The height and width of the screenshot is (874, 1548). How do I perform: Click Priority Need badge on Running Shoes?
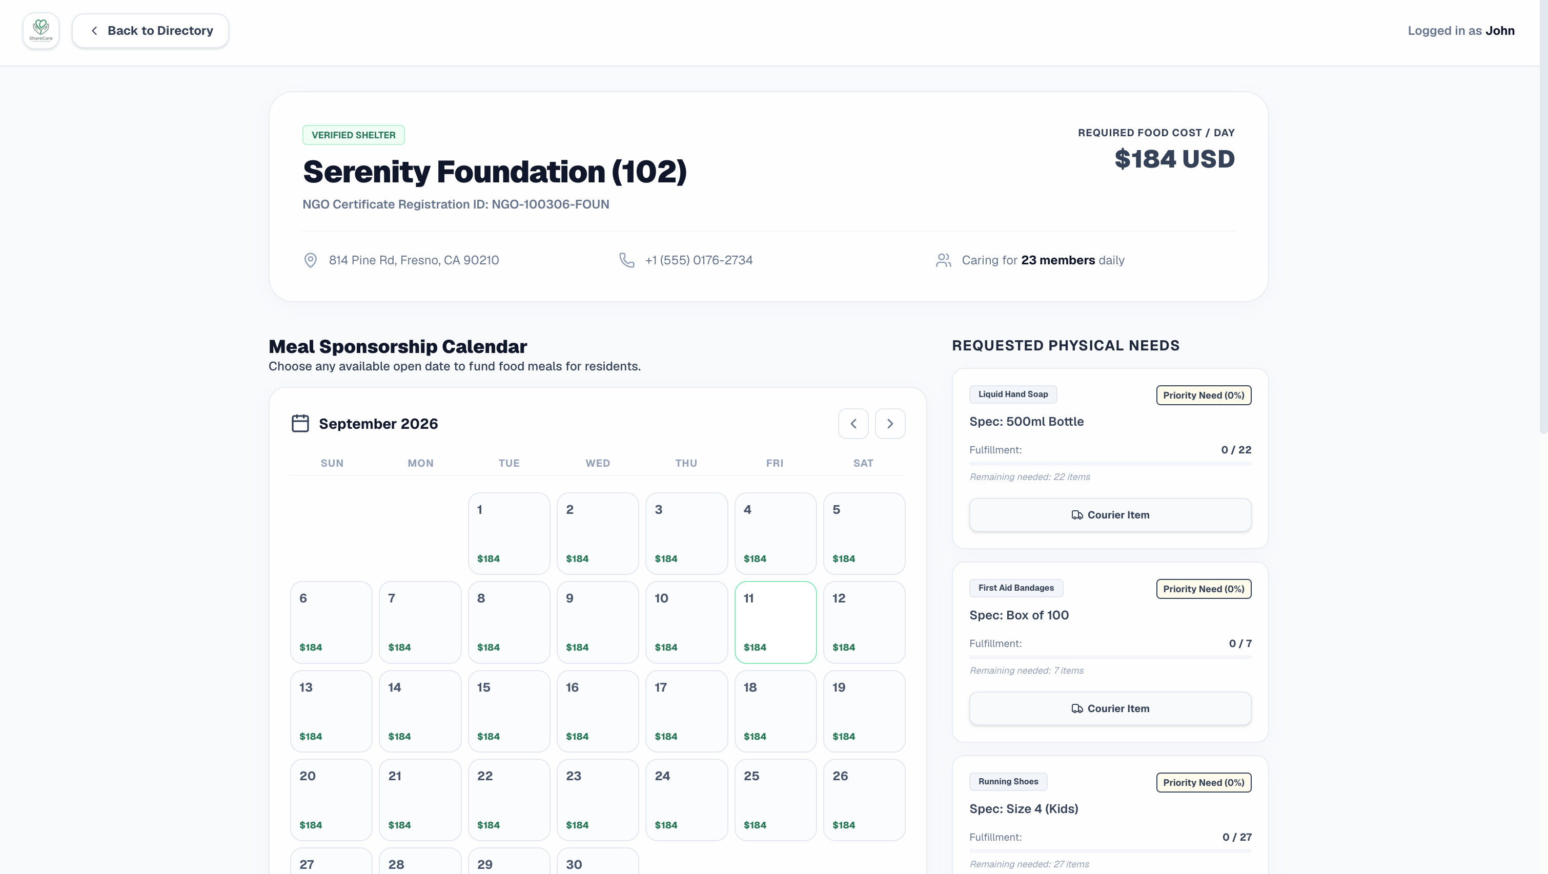click(1203, 782)
